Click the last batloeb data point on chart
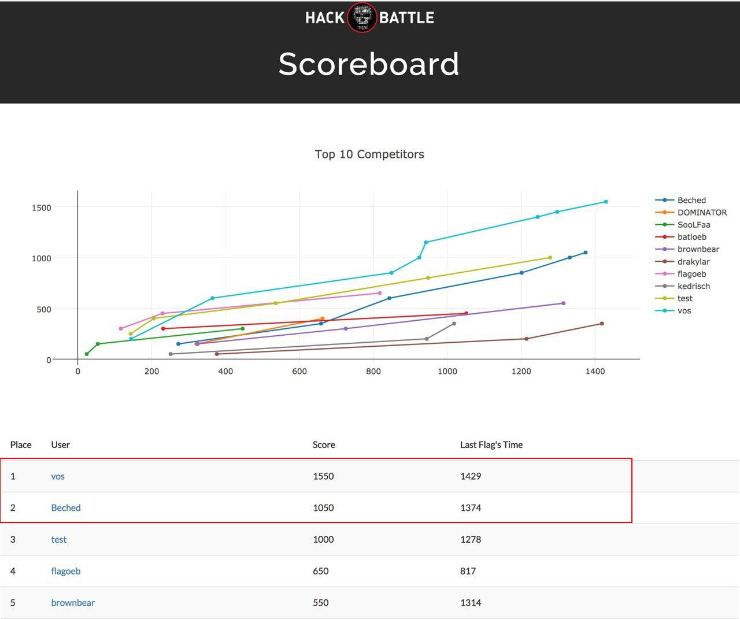 pyautogui.click(x=467, y=314)
